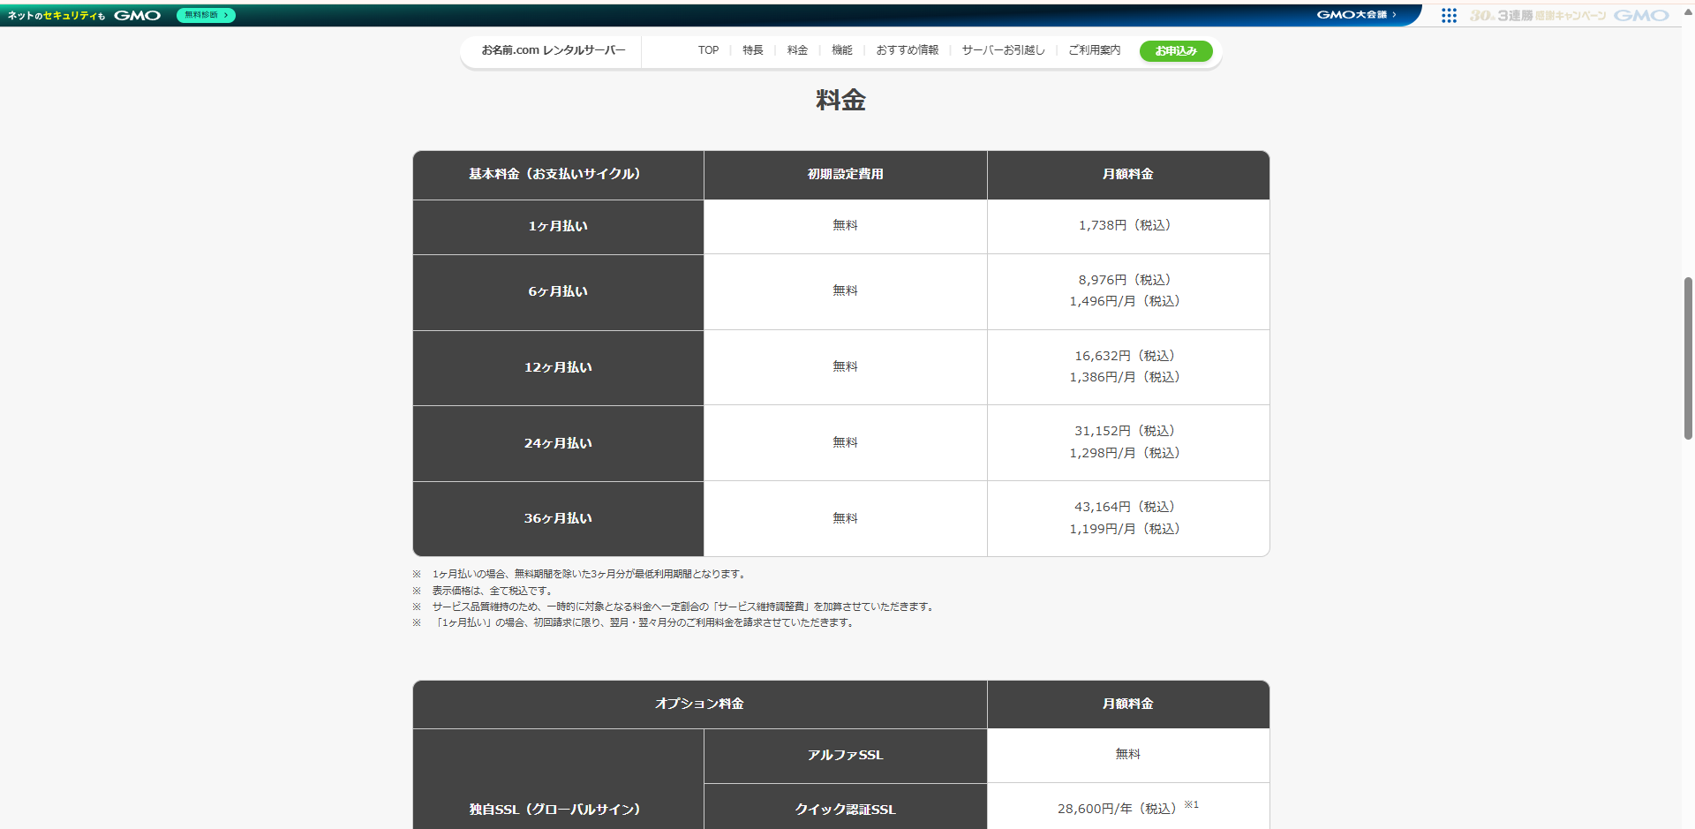Image resolution: width=1695 pixels, height=829 pixels.
Task: Click the GMO logo in top-left banner
Action: click(x=137, y=15)
